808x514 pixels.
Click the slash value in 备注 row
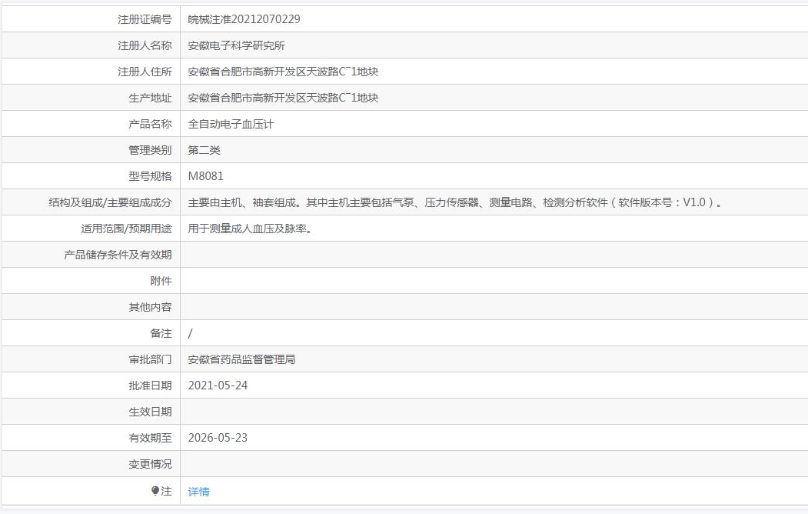(190, 333)
